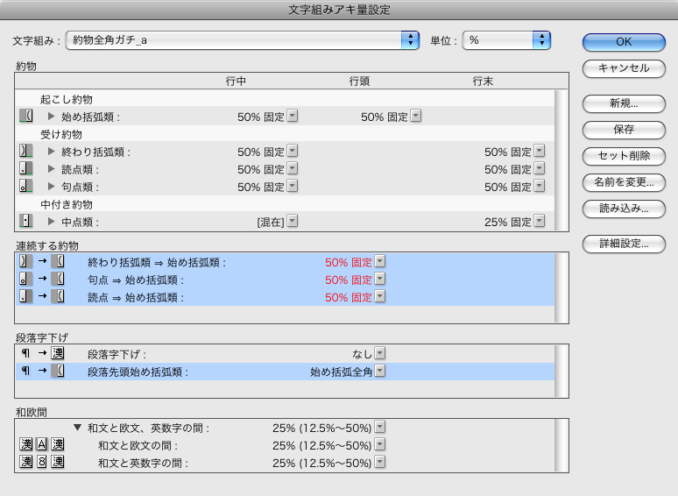Screen dimensions: 678x496
Task: Click the paragraph mark icon in 段落先頭始め括弧類 row
Action: [26, 371]
